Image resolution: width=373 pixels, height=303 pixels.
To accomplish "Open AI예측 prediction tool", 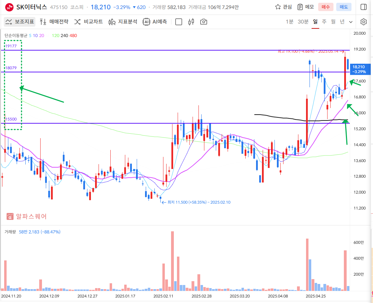I will 155,22.
